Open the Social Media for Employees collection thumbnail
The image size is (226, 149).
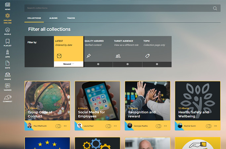pyautogui.click(x=97, y=101)
